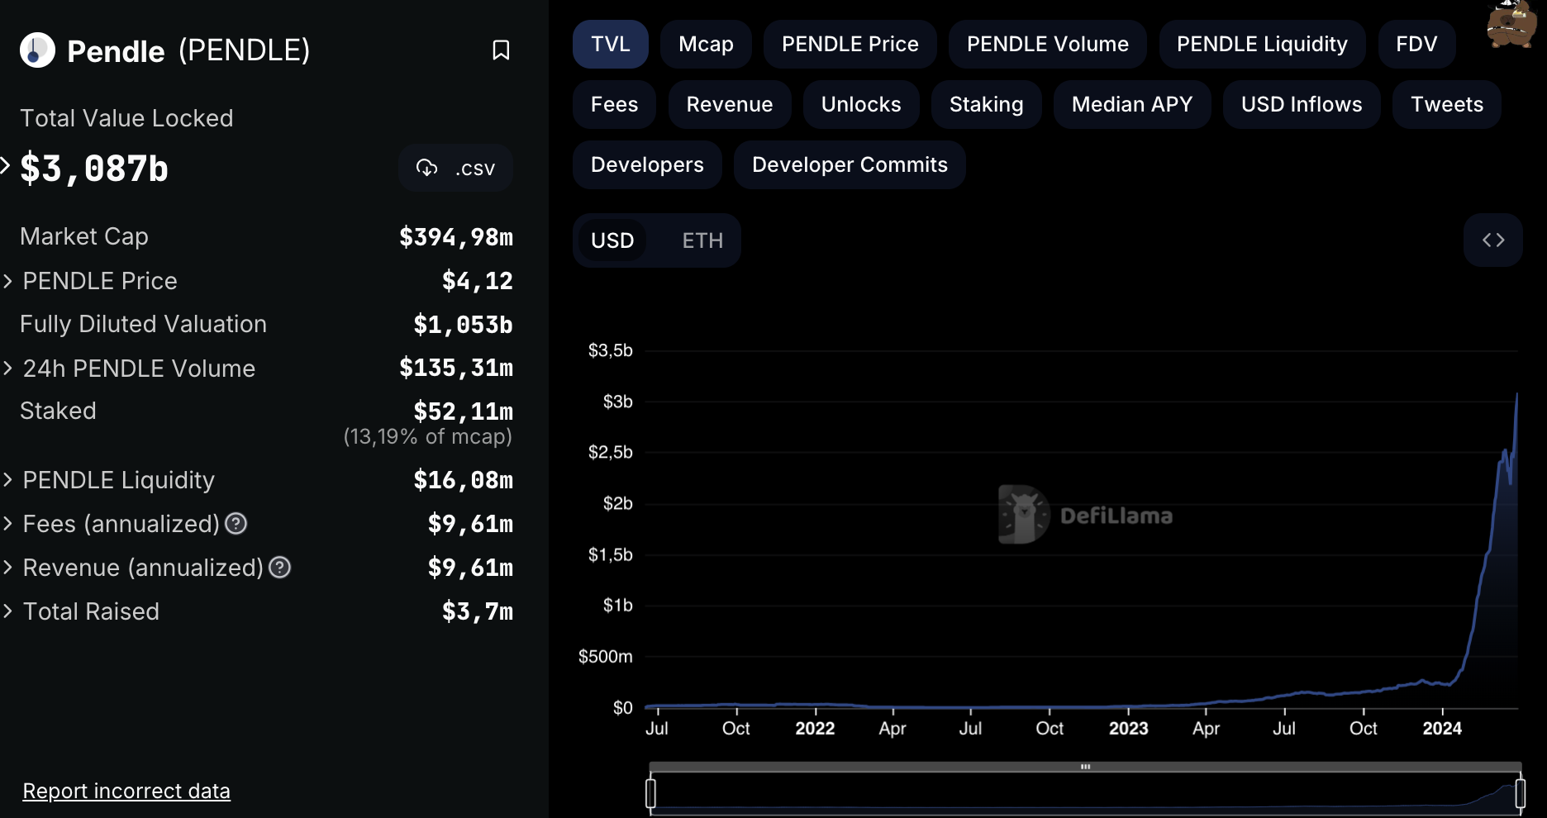Enable USD Inflows chart metric
This screenshot has height=818, width=1547.
point(1302,104)
